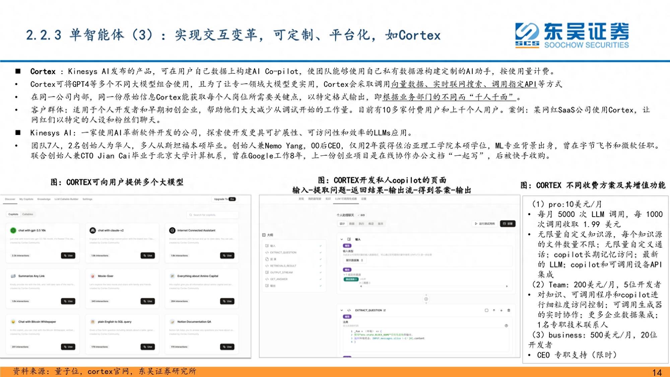Click the Search for copilots field
670x377 pixels.
(x=212, y=215)
